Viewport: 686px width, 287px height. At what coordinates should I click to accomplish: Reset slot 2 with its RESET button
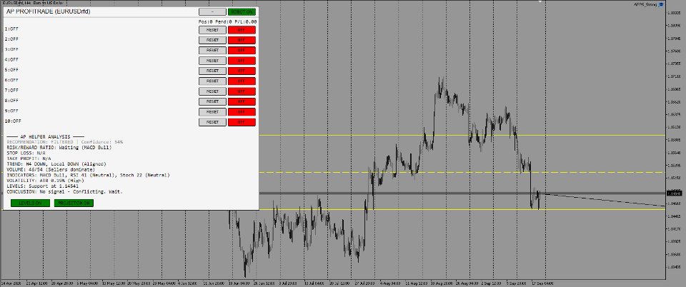tap(212, 40)
